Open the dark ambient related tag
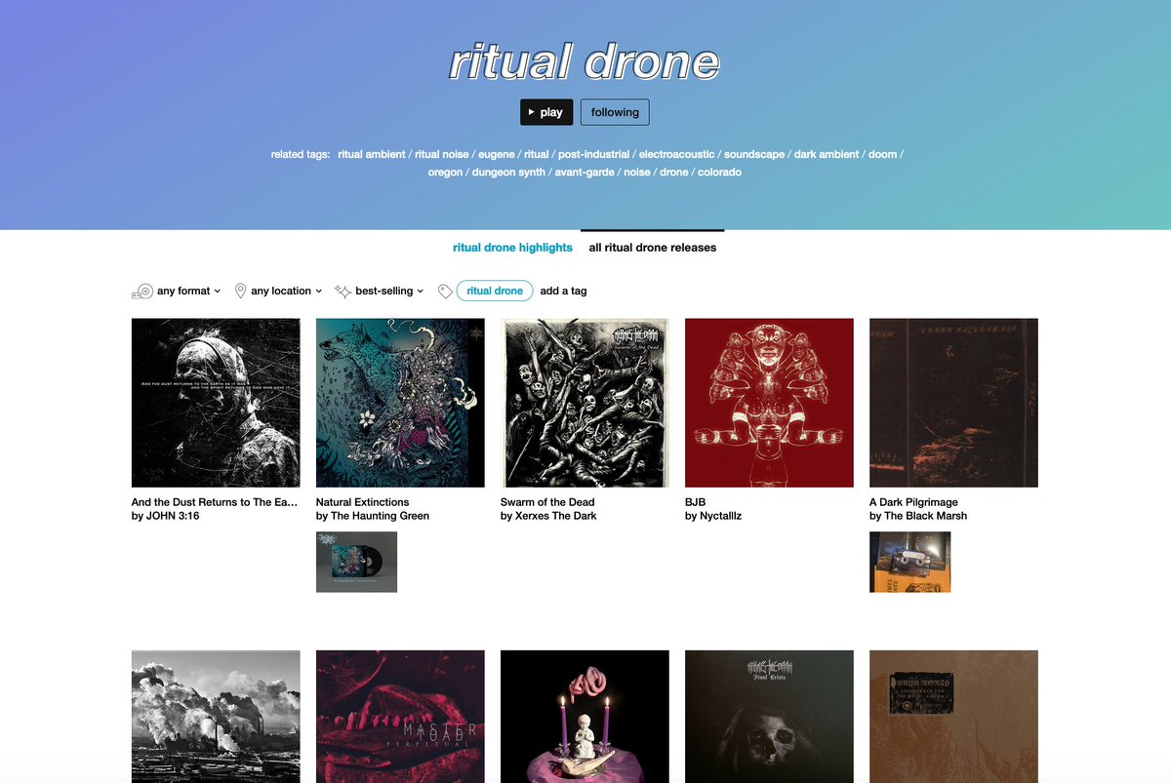The width and height of the screenshot is (1171, 783). click(827, 154)
